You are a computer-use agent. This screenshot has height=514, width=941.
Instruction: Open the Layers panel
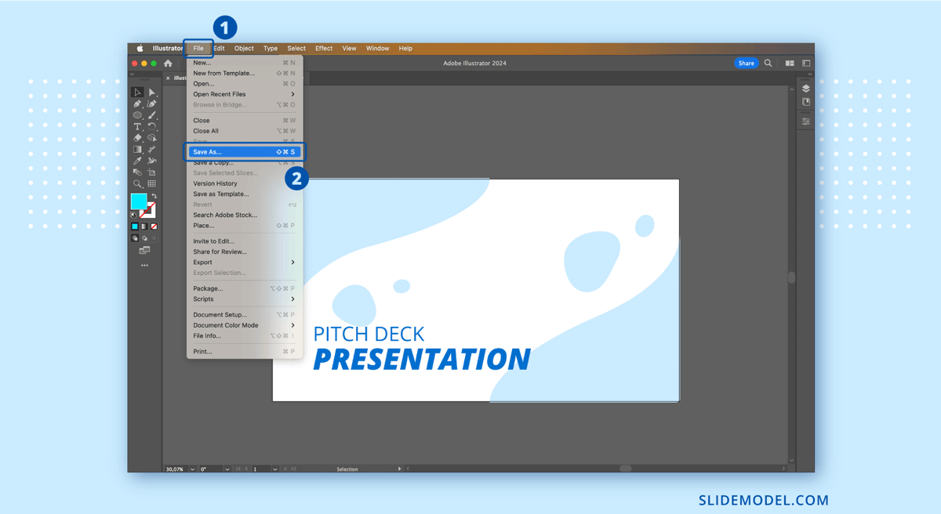click(x=805, y=89)
